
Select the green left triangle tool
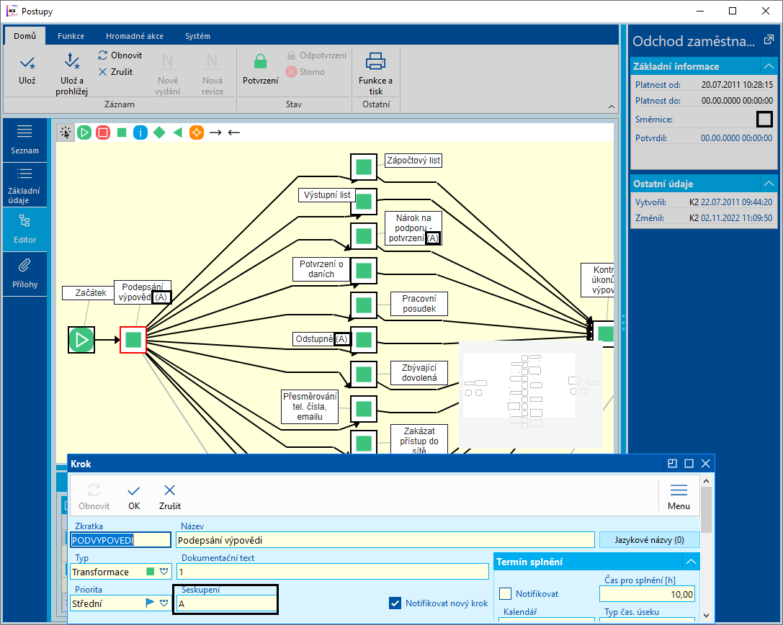click(178, 132)
